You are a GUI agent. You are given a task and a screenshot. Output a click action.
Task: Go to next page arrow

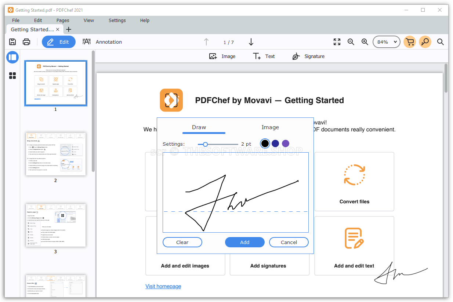point(251,42)
